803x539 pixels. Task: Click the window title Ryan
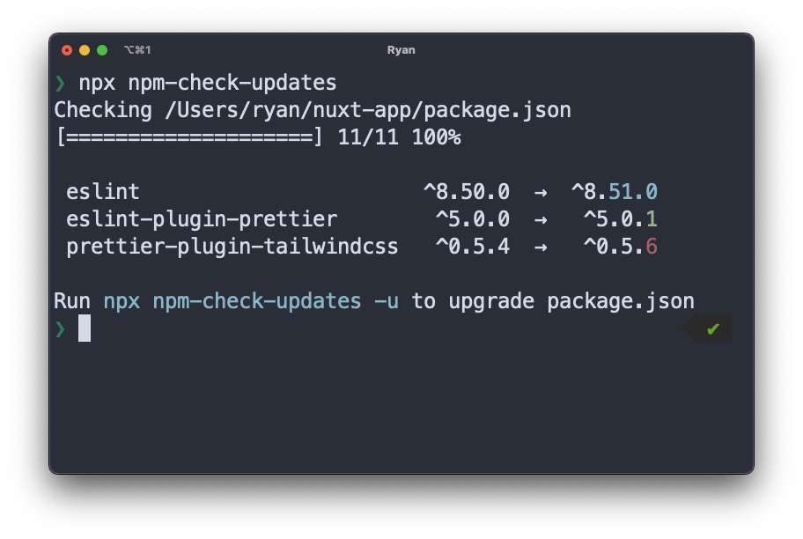point(401,50)
